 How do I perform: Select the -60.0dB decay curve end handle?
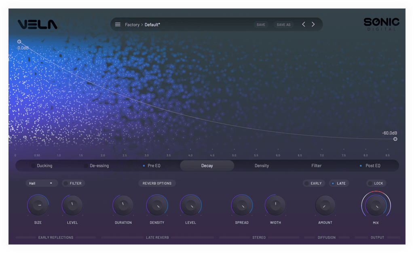395,139
